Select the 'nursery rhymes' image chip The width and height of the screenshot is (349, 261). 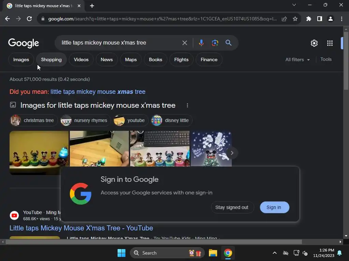coord(86,120)
